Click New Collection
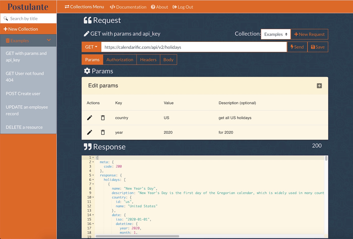Viewport: 353px width, 239px height. [x=28, y=29]
